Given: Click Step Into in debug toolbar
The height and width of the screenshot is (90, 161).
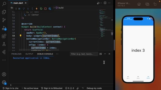Looking at the screenshot, I should click(28, 9).
